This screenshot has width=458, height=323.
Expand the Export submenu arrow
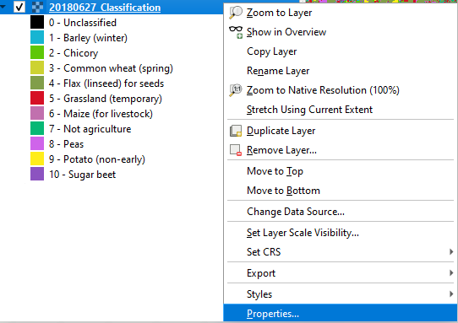click(451, 273)
